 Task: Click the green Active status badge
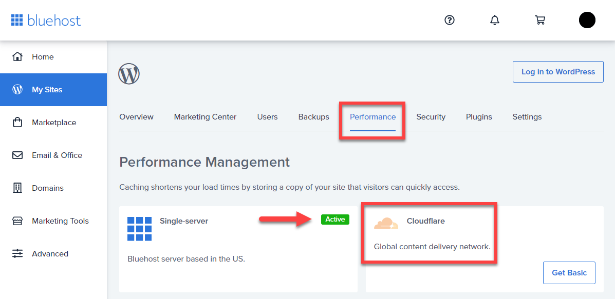tap(336, 219)
